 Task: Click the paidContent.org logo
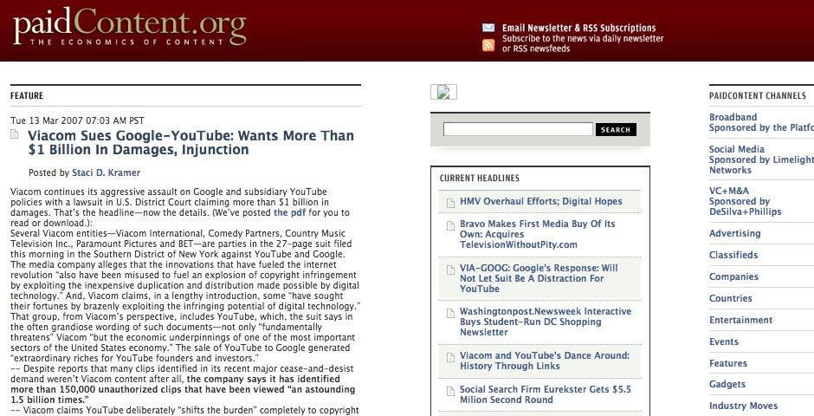[130, 27]
